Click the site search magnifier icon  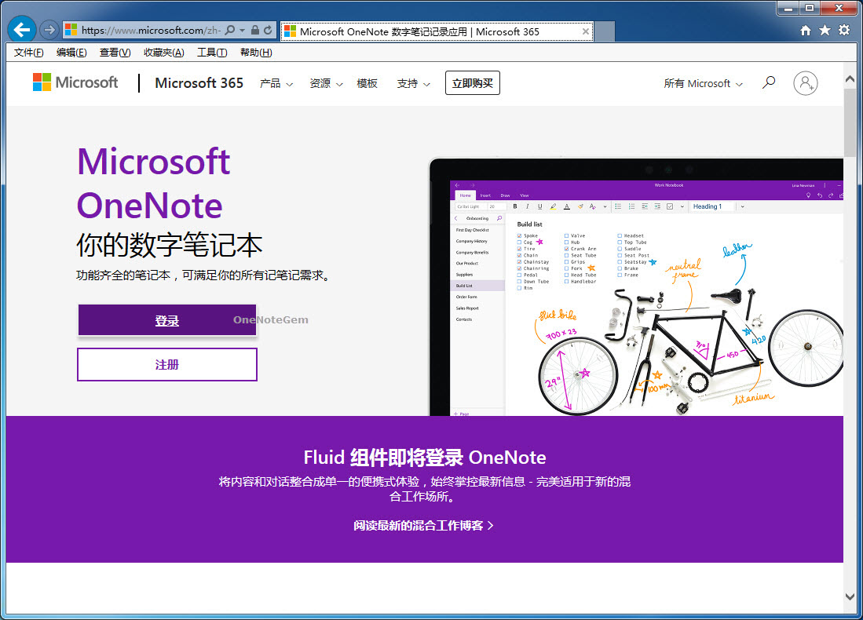point(769,83)
